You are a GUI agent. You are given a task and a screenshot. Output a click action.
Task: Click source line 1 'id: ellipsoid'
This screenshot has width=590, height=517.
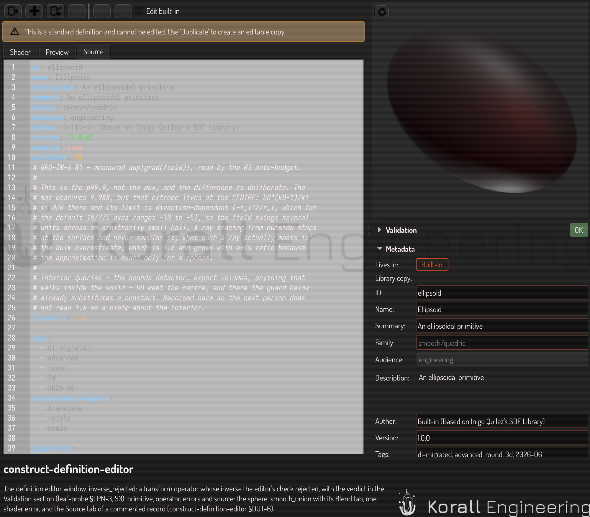tap(58, 67)
